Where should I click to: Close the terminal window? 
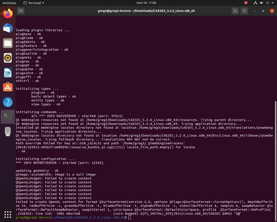272,11
